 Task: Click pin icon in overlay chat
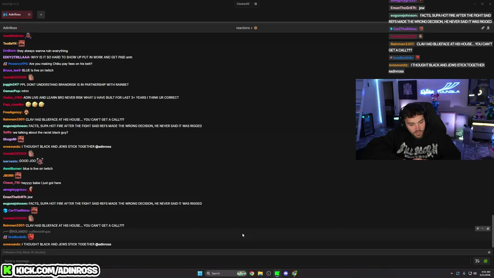tap(482, 28)
